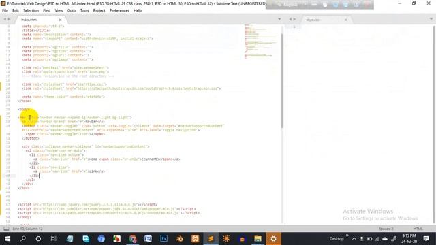This screenshot has width=436, height=245.
Task: Click the minimap of index.html
Action: click(x=261, y=41)
